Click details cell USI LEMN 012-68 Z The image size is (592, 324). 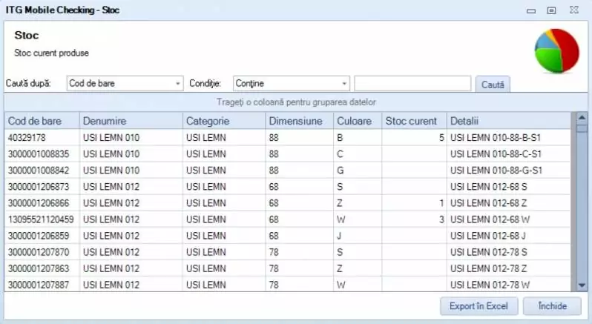coord(509,203)
